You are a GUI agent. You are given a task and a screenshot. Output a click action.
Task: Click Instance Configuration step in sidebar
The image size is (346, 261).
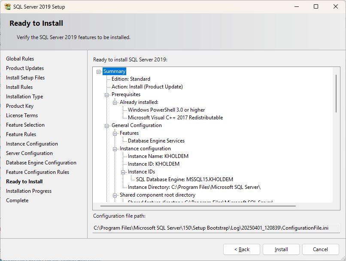point(32,144)
